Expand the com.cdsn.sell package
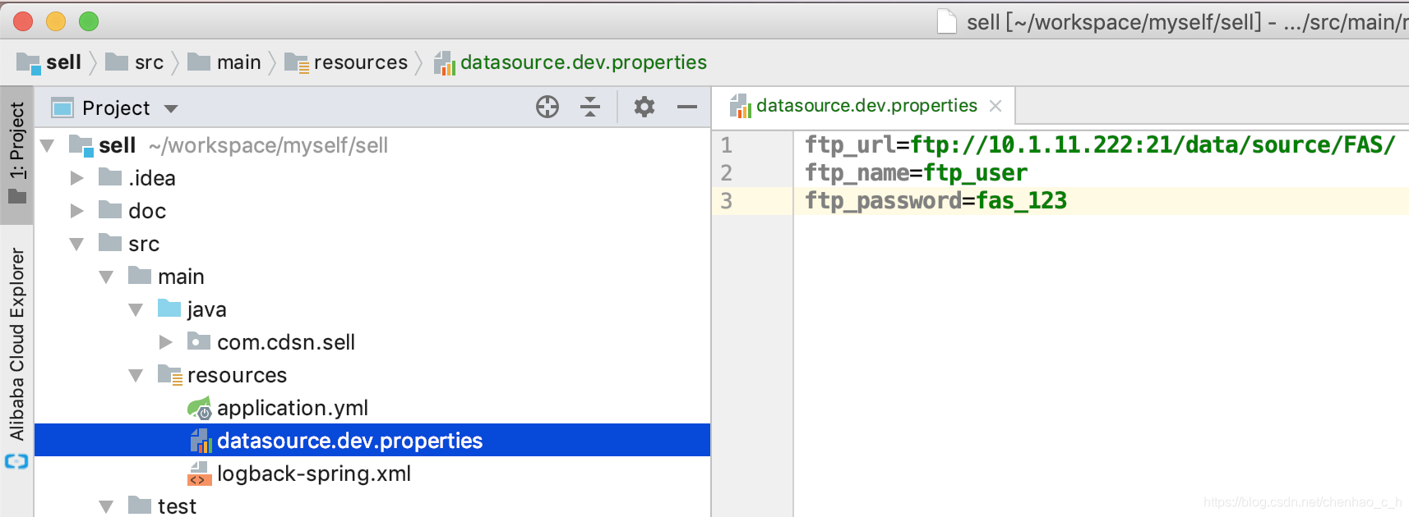Viewport: 1409px width, 517px height. click(165, 342)
